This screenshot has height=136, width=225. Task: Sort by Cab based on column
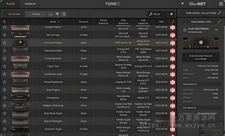(143, 22)
